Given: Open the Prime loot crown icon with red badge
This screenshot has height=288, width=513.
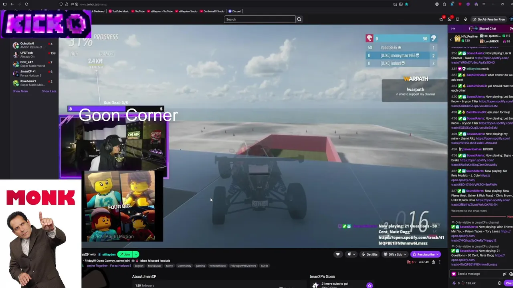Looking at the screenshot, I should coord(441,19).
